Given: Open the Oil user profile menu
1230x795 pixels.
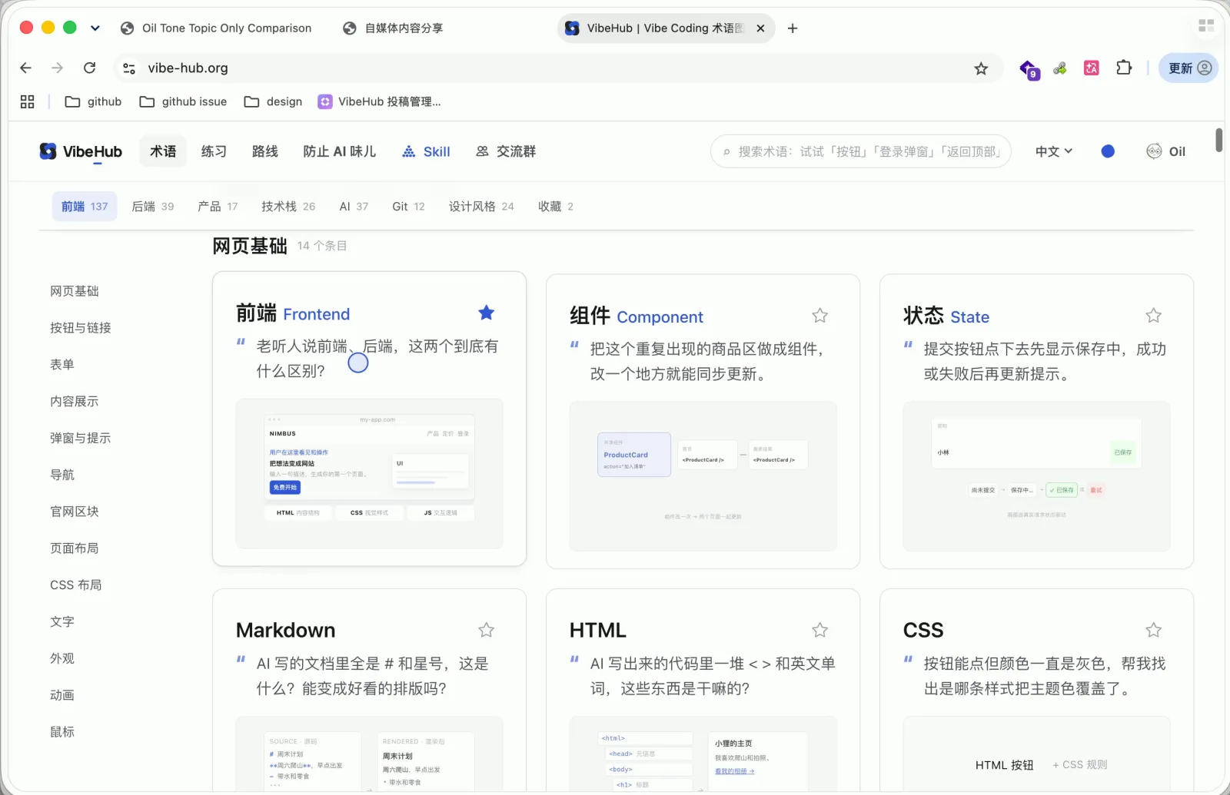Looking at the screenshot, I should click(x=1165, y=151).
